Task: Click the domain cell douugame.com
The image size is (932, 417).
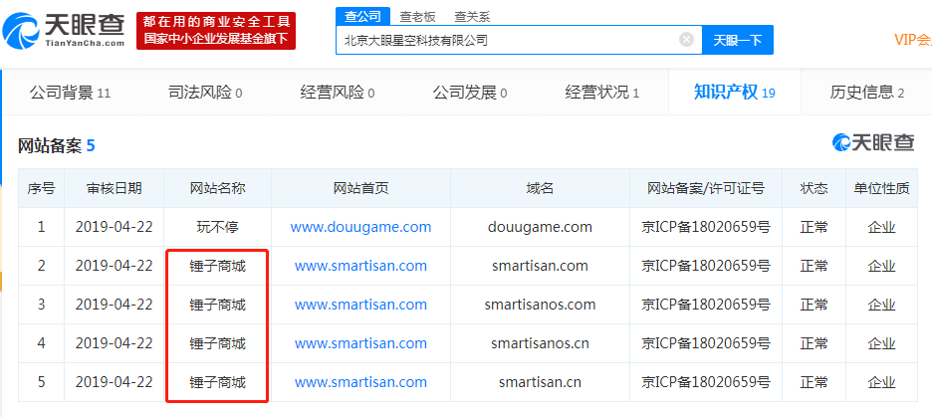Action: (540, 227)
